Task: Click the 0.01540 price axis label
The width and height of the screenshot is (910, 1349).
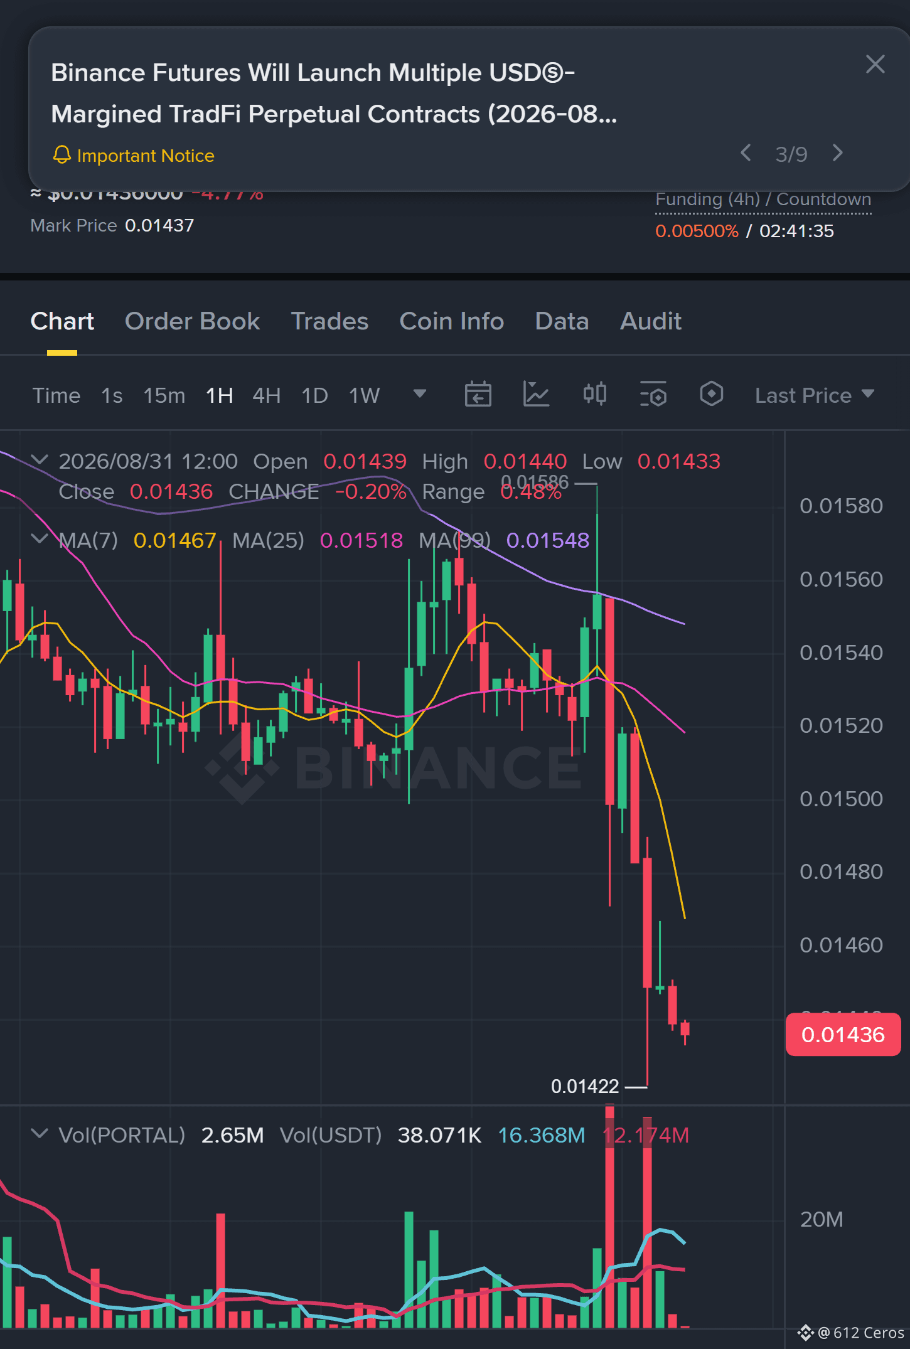Action: [x=841, y=653]
